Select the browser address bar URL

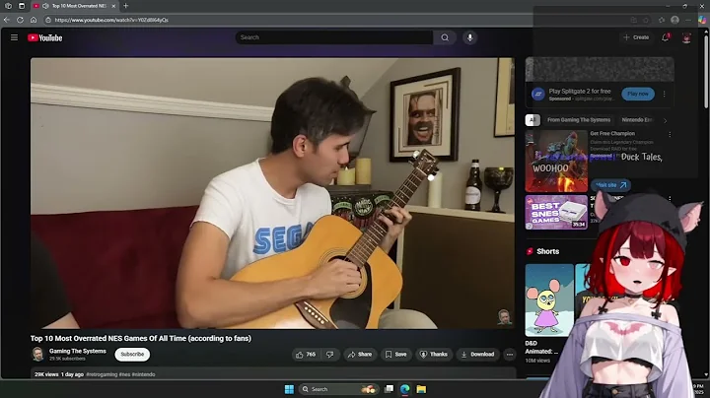[x=111, y=20]
